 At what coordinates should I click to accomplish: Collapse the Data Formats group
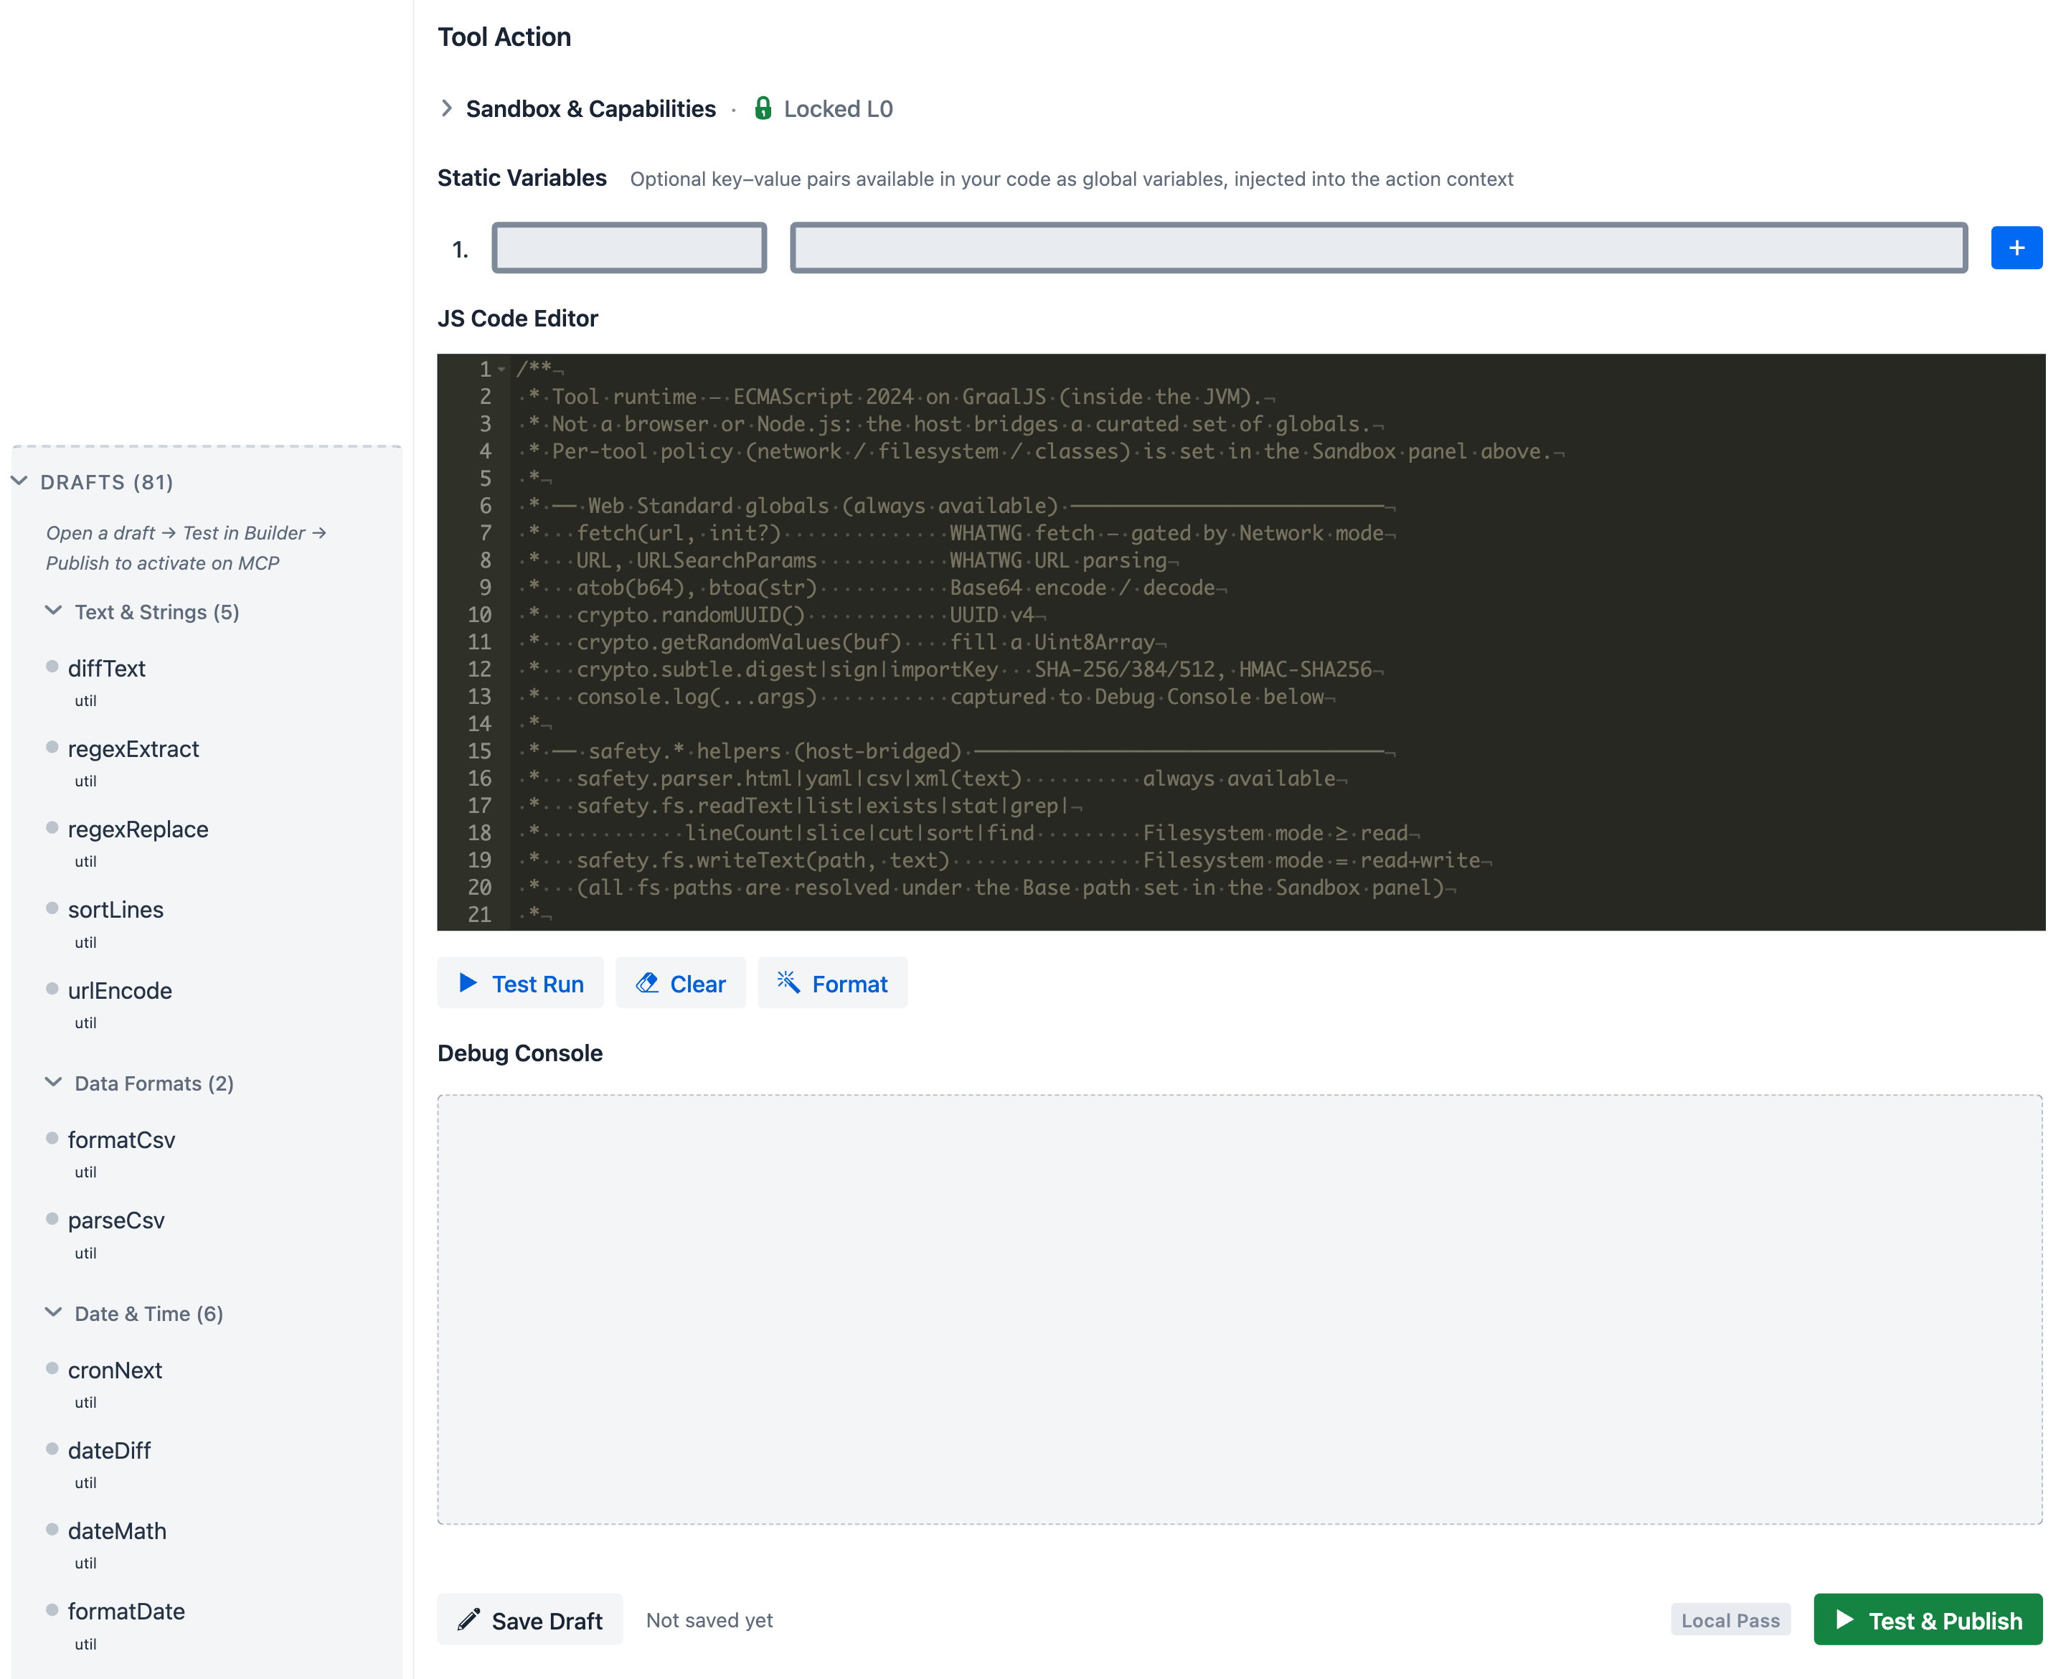[54, 1082]
